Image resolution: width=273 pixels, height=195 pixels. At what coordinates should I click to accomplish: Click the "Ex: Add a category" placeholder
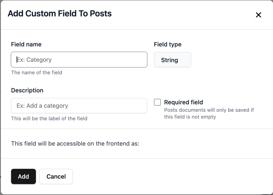(42, 106)
